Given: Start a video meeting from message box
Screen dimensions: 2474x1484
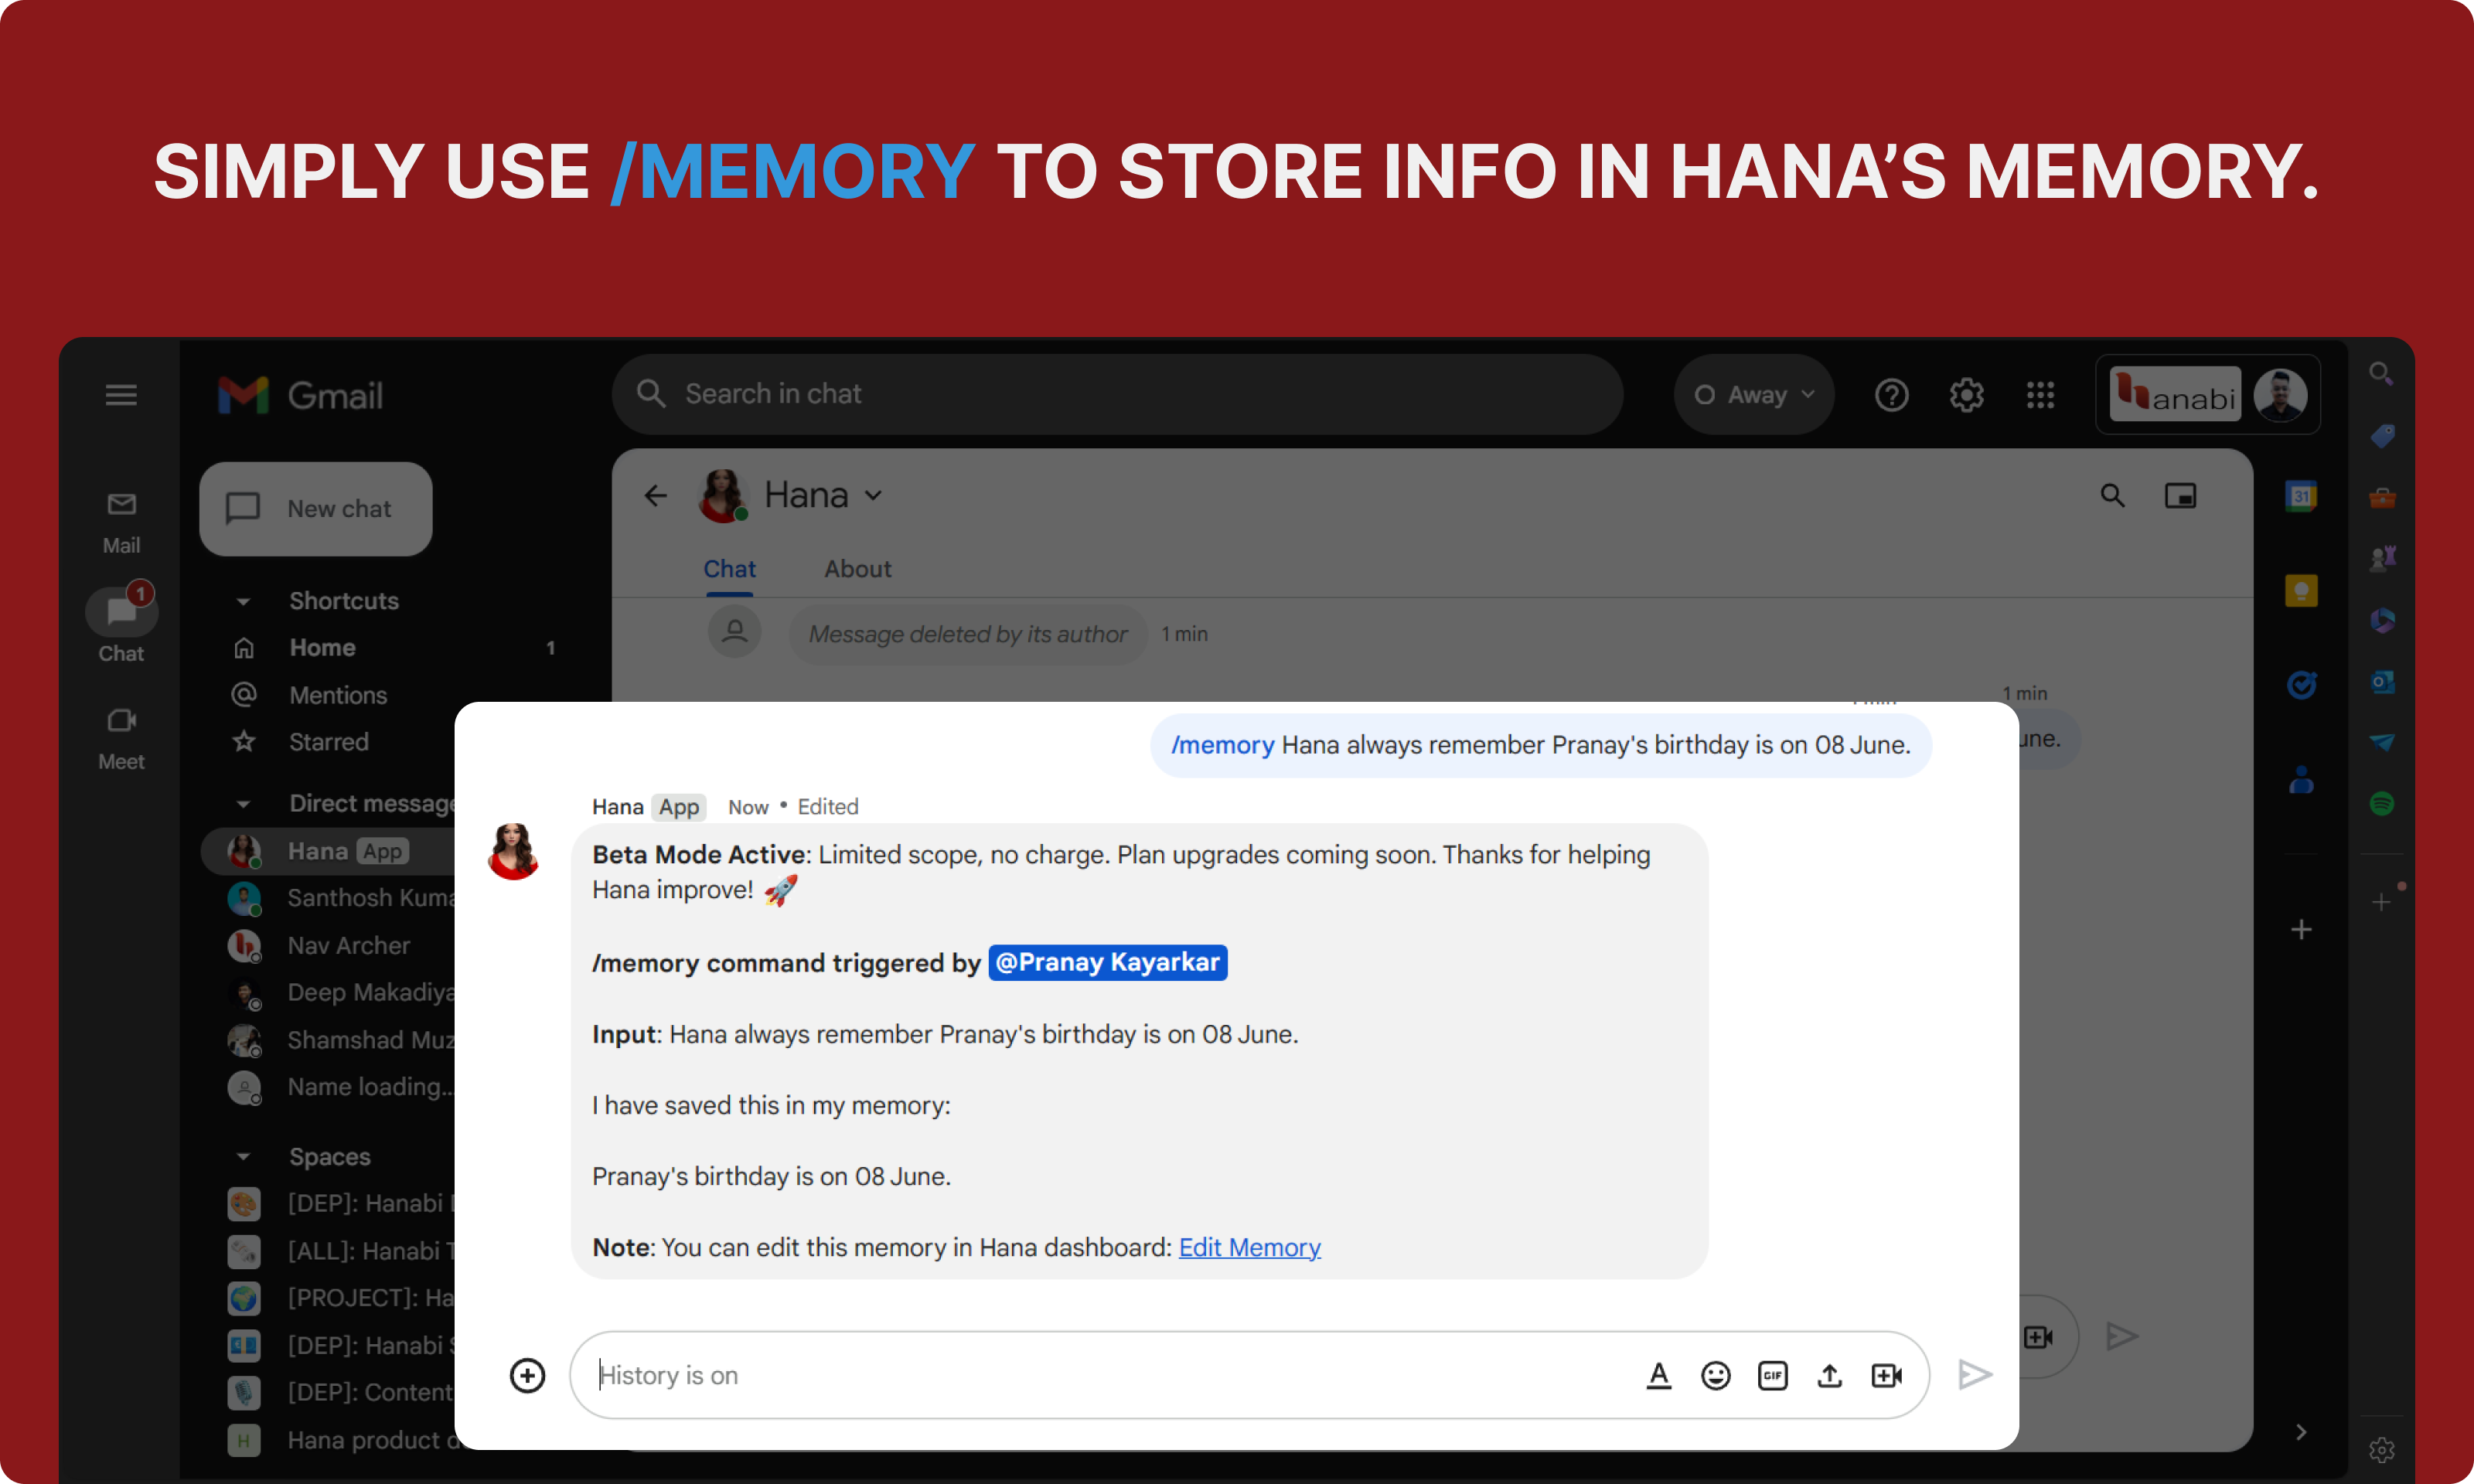Looking at the screenshot, I should pos(1886,1376).
